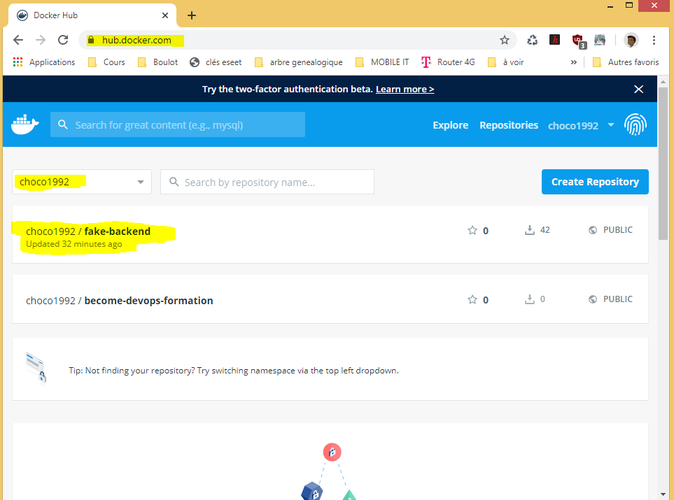
Task: Open the Explore menu item
Action: [x=450, y=125]
